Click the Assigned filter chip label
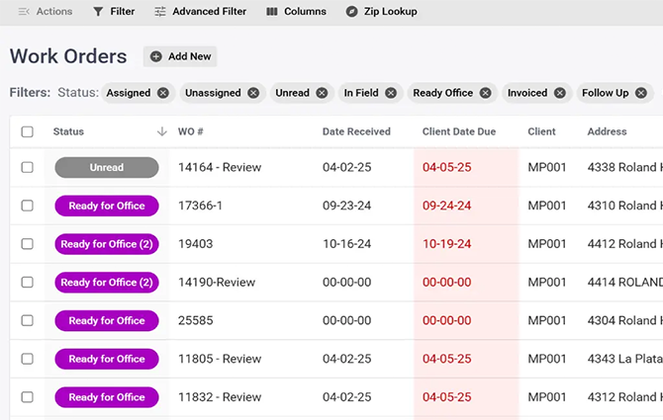663x420 pixels. click(128, 93)
